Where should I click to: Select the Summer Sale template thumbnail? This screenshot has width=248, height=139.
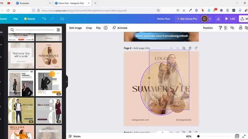click(x=49, y=56)
